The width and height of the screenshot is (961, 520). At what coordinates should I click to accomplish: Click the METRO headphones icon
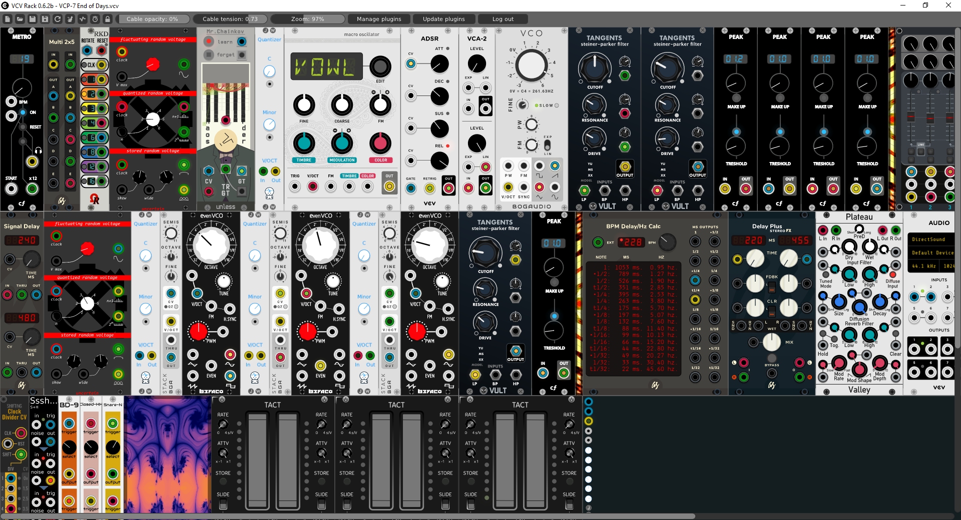click(38, 150)
